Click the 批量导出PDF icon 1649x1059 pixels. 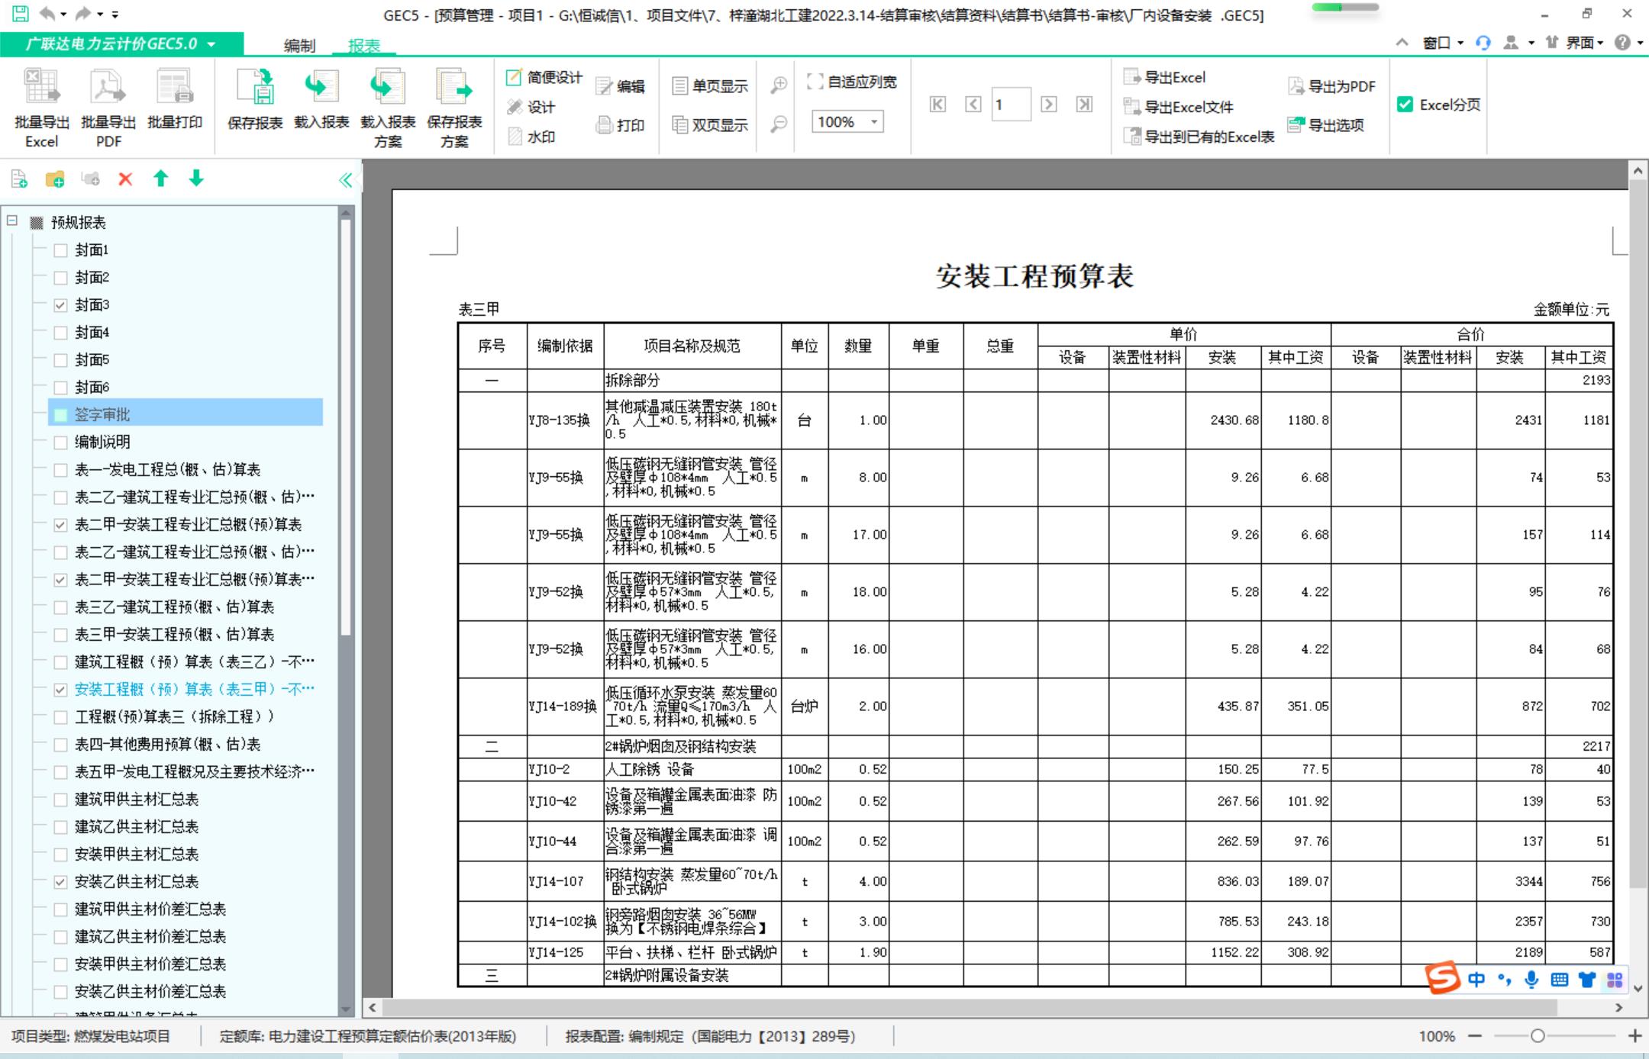point(108,87)
